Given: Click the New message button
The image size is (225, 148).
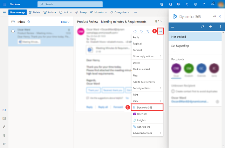Looking at the screenshot, I should click(x=18, y=12).
